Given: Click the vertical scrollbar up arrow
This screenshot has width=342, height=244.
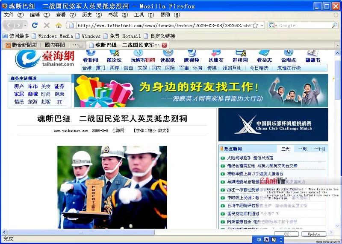Looking at the screenshot, I should 338,53.
